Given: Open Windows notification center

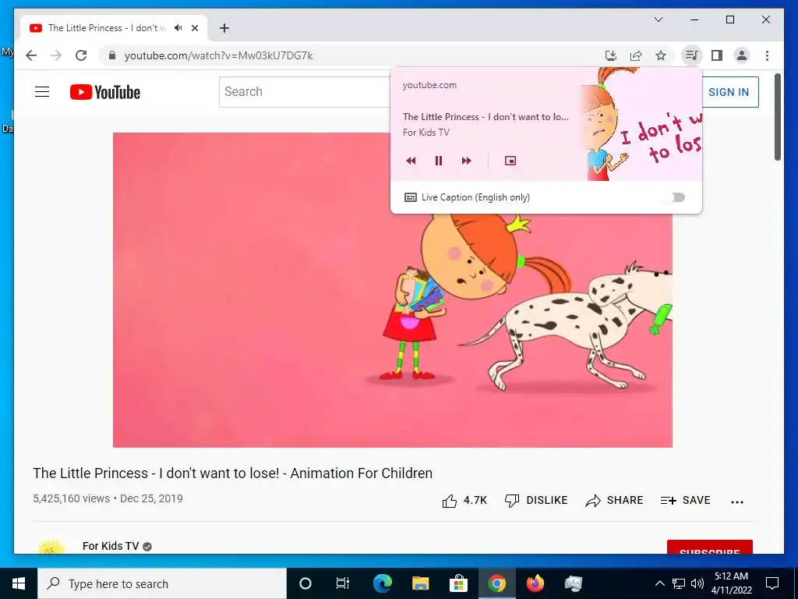Looking at the screenshot, I should (x=772, y=583).
